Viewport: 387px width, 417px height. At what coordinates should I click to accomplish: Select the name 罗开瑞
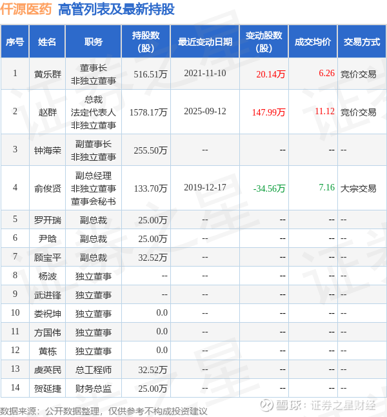point(48,220)
